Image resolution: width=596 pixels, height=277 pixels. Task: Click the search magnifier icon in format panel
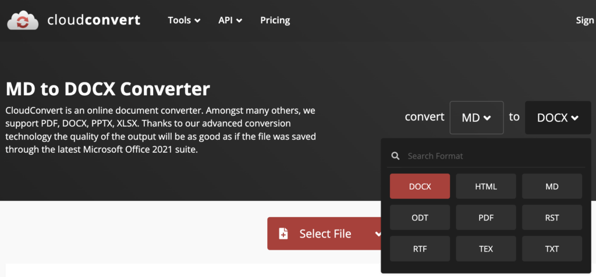pyautogui.click(x=396, y=156)
